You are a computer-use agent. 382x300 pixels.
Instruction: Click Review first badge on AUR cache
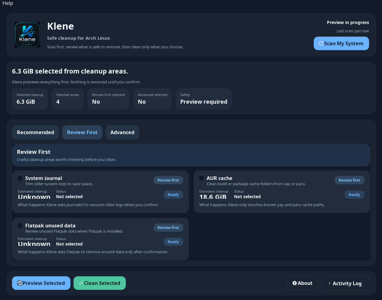point(349,180)
